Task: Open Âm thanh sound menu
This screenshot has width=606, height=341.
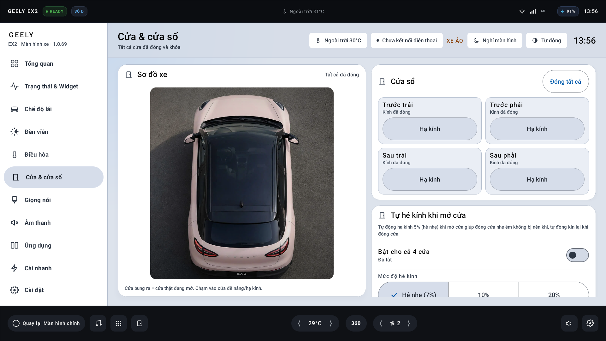Action: tap(54, 223)
